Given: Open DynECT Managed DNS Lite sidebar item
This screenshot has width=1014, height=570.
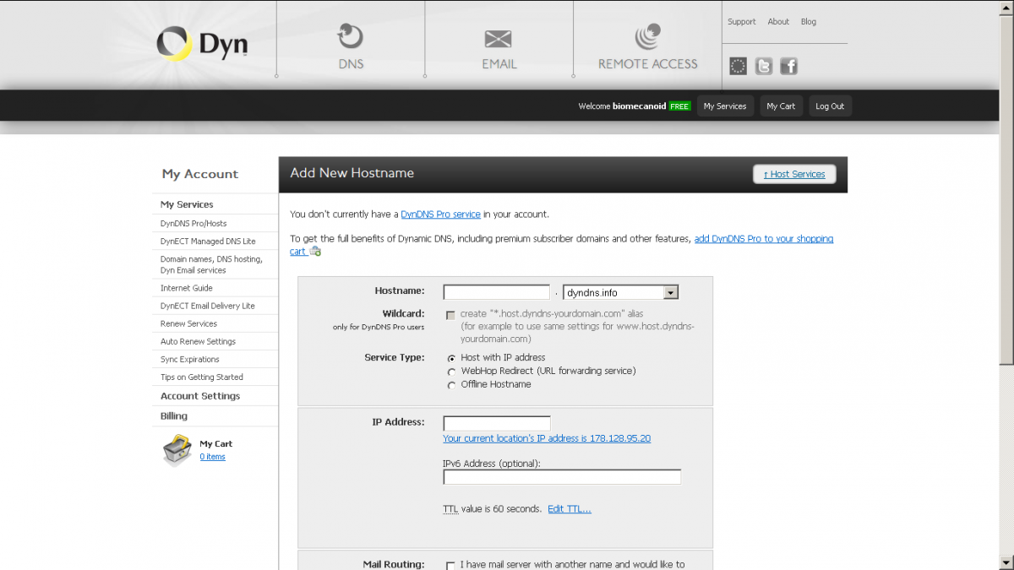Looking at the screenshot, I should click(x=208, y=242).
